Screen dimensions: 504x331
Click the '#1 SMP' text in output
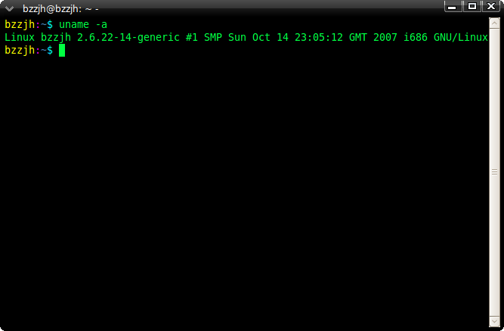(204, 37)
